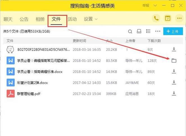Click the 举报 report link
186x136 pixels.
pos(146,5)
